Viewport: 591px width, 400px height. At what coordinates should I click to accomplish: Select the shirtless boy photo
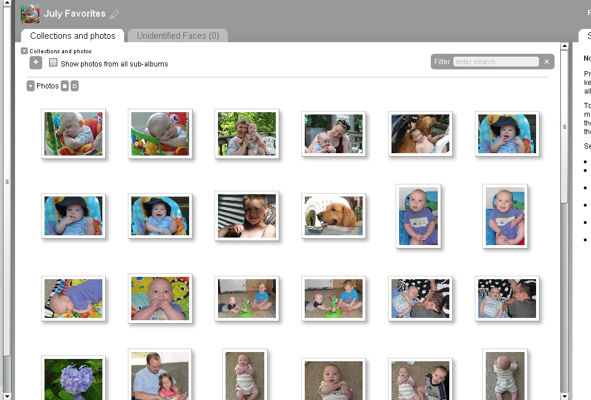(247, 216)
